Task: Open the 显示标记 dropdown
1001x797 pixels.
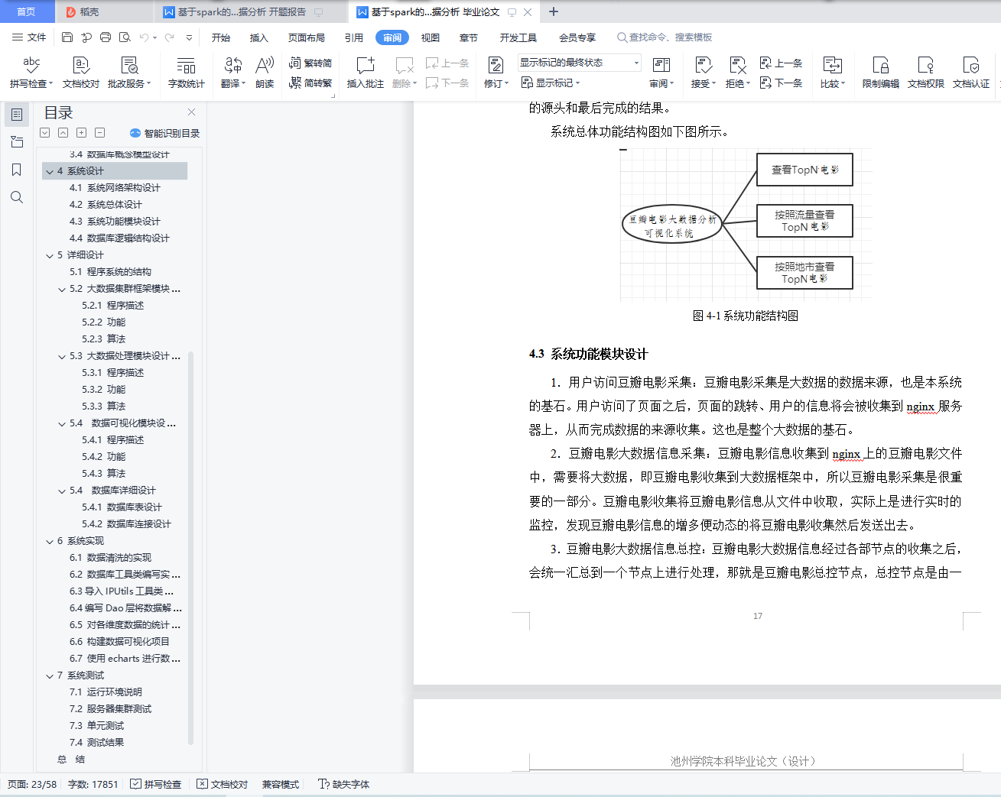Action: click(551, 83)
